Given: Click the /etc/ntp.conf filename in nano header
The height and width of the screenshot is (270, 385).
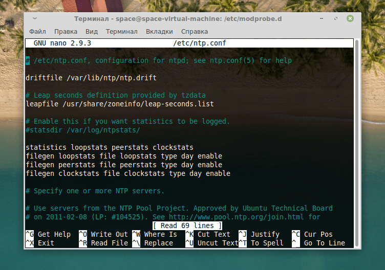Looking at the screenshot, I should (200, 43).
